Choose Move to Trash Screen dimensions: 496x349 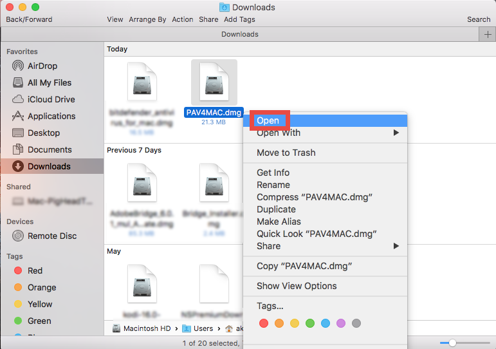325,153
